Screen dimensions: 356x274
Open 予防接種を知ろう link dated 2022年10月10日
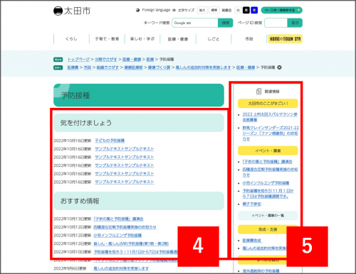tap(135, 252)
